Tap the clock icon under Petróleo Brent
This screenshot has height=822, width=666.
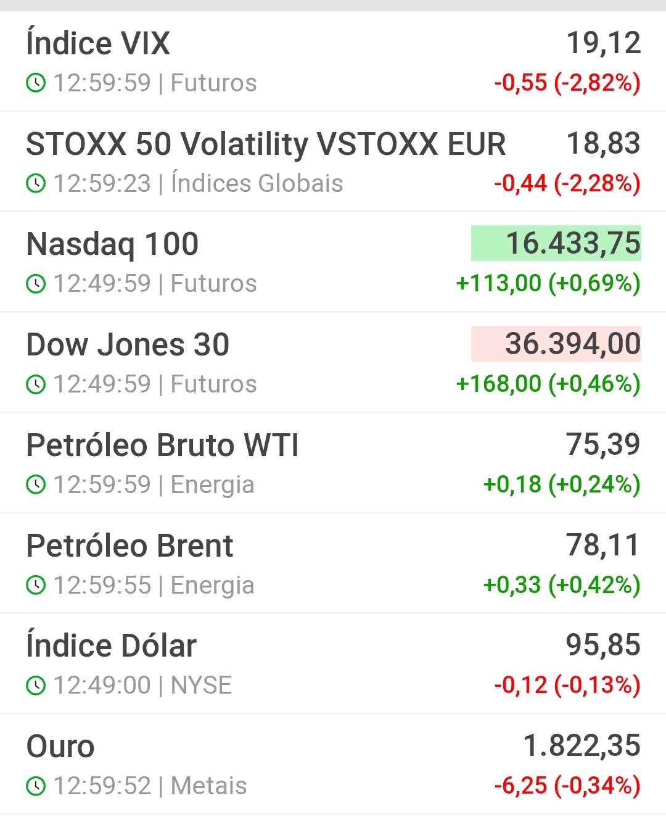36,585
